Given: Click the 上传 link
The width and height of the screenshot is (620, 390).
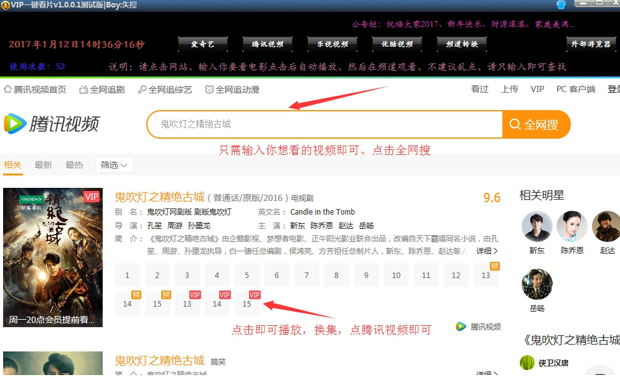Looking at the screenshot, I should pyautogui.click(x=510, y=90).
